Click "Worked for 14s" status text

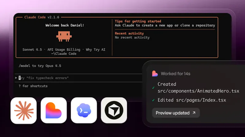(175, 74)
